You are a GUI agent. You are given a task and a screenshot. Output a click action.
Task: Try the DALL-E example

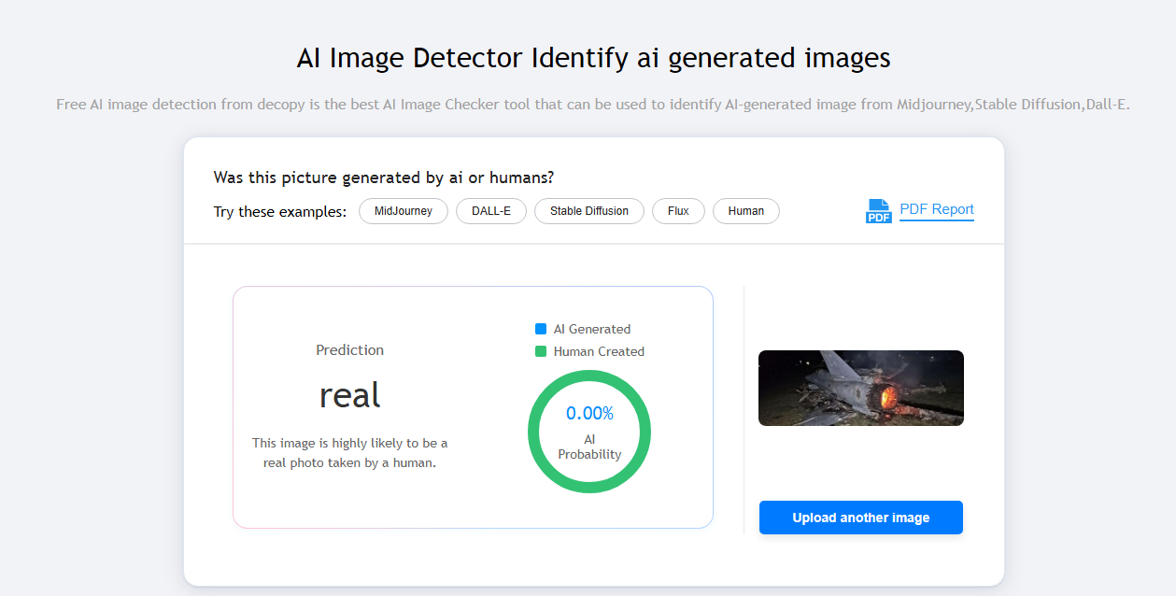tap(491, 211)
